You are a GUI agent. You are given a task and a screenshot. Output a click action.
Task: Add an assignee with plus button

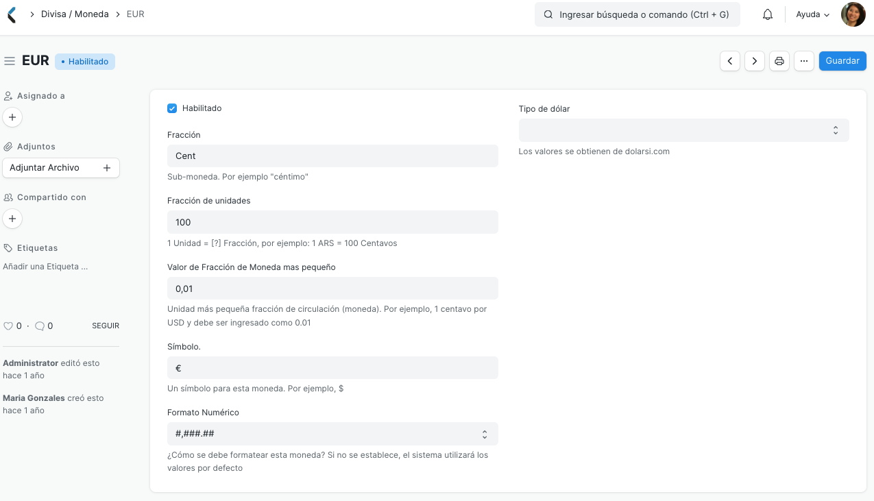(x=12, y=117)
